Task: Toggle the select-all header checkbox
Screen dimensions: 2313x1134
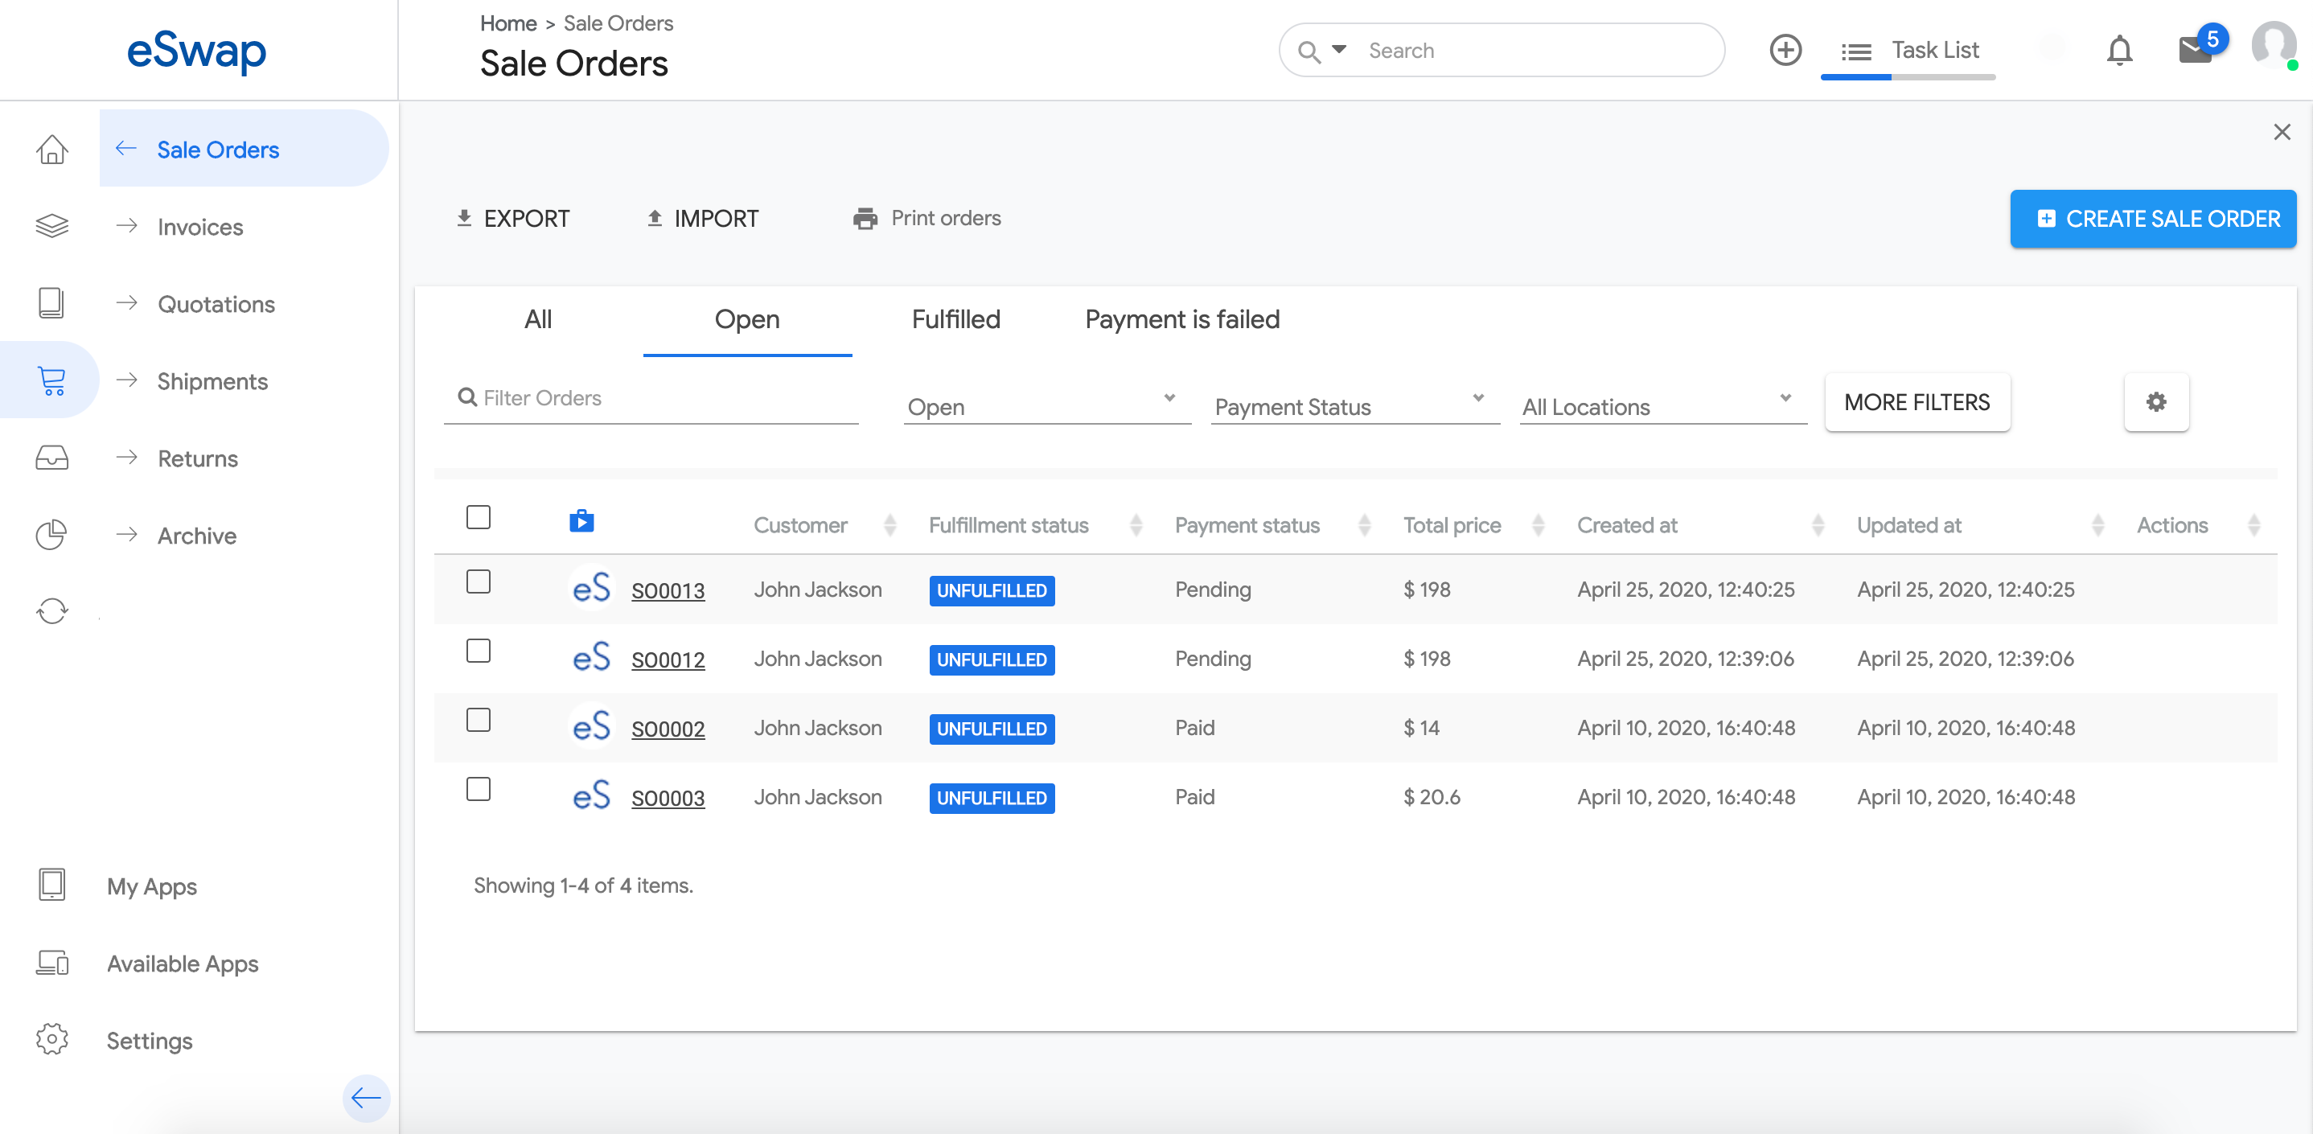Action: point(479,517)
